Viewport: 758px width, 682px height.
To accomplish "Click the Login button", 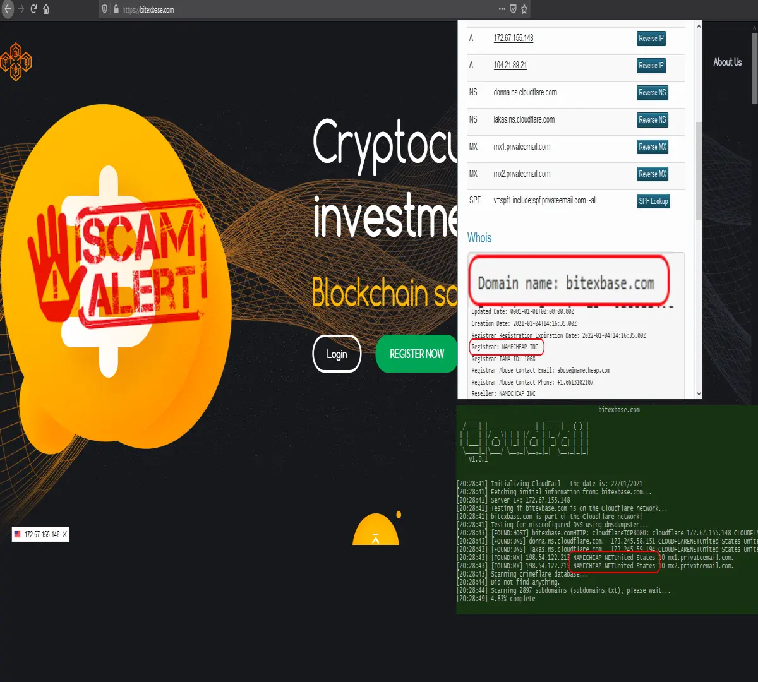I will click(x=337, y=354).
